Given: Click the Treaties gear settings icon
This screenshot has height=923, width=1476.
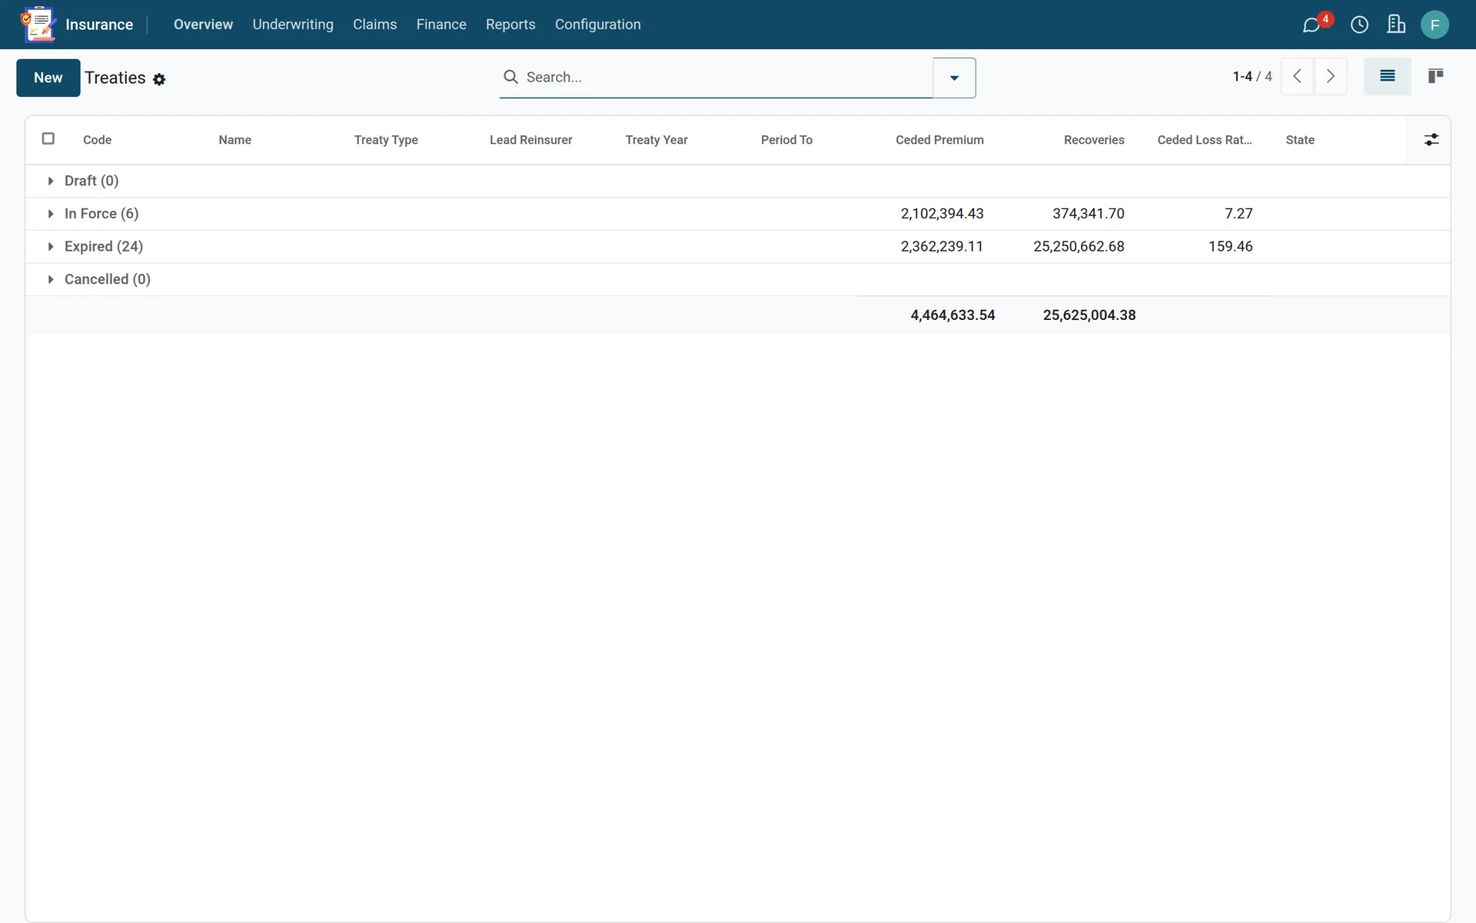Looking at the screenshot, I should [x=159, y=79].
